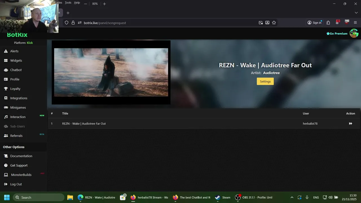Select the Sub-Users sidebar entry
This screenshot has width=361, height=203.
pos(17,126)
